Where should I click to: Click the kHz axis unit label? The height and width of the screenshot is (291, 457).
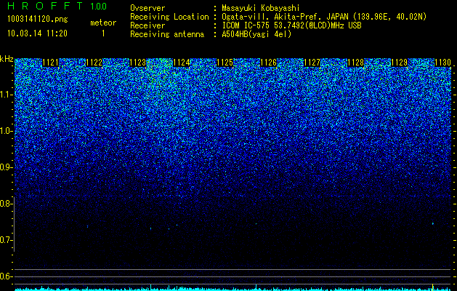click(x=7, y=59)
